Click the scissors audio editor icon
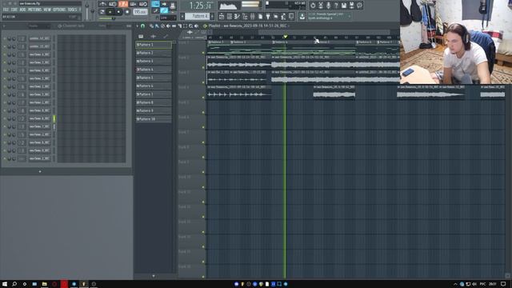 [321, 6]
